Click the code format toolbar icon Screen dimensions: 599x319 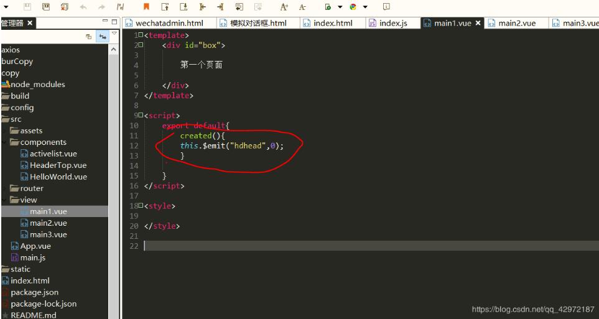pyautogui.click(x=120, y=6)
